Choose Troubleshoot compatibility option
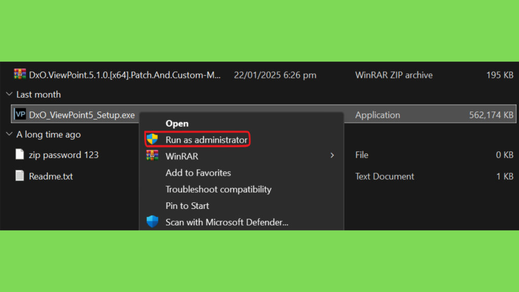Image resolution: width=519 pixels, height=292 pixels. tap(218, 189)
